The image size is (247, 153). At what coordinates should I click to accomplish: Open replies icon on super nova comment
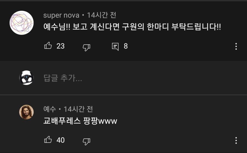(115, 47)
